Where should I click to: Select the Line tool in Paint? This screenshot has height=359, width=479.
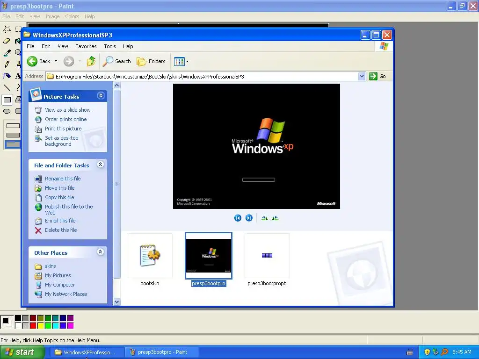tap(7, 87)
